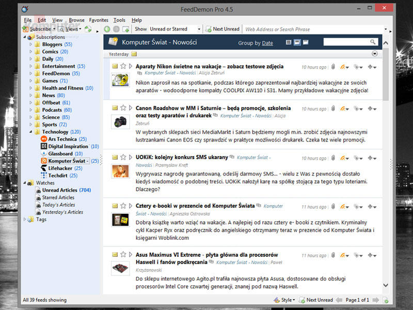
Task: Select Techdirt feed
Action: click(x=59, y=176)
